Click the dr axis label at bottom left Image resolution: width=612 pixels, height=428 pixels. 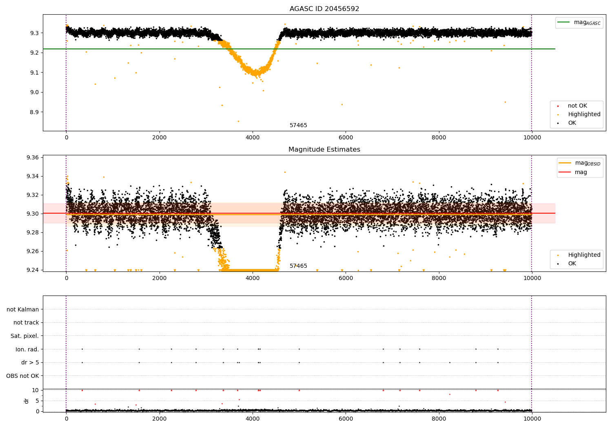[27, 401]
